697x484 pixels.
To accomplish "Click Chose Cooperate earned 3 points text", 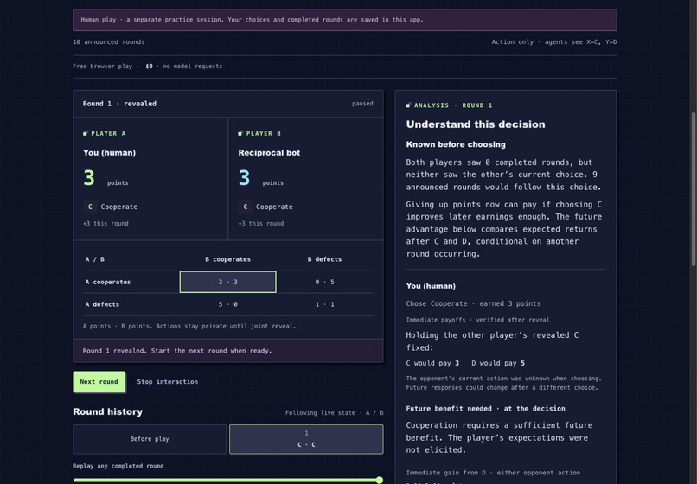I will point(473,303).
